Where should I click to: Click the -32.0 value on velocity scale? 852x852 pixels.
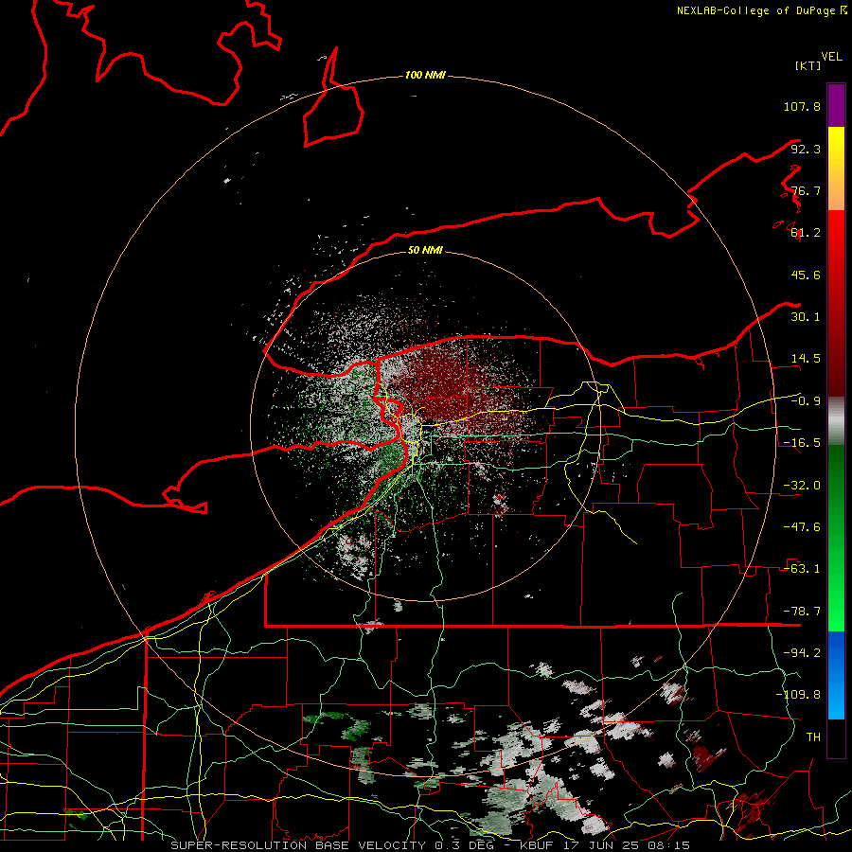tap(802, 486)
